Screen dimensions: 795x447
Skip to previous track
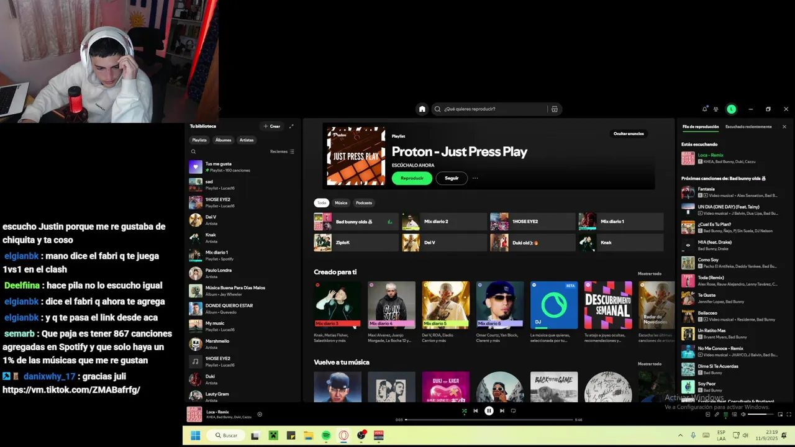click(476, 410)
